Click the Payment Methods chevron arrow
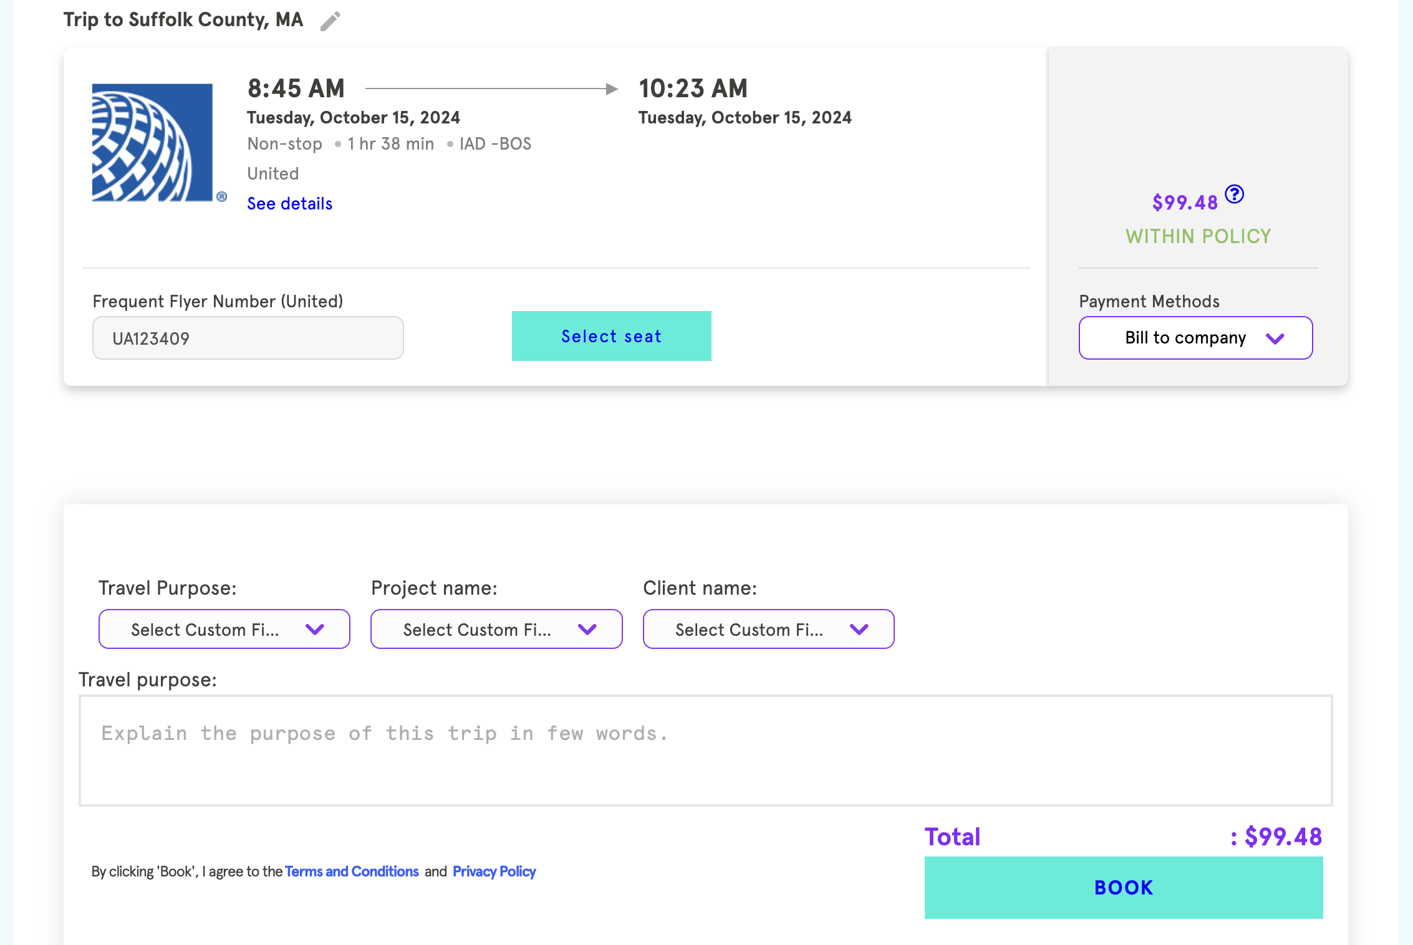 click(x=1275, y=338)
